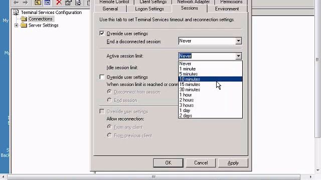Open End a disconnected session dropdown arrow
The height and width of the screenshot is (180, 321).
pyautogui.click(x=238, y=41)
